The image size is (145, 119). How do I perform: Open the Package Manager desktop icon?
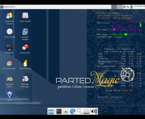25,79
